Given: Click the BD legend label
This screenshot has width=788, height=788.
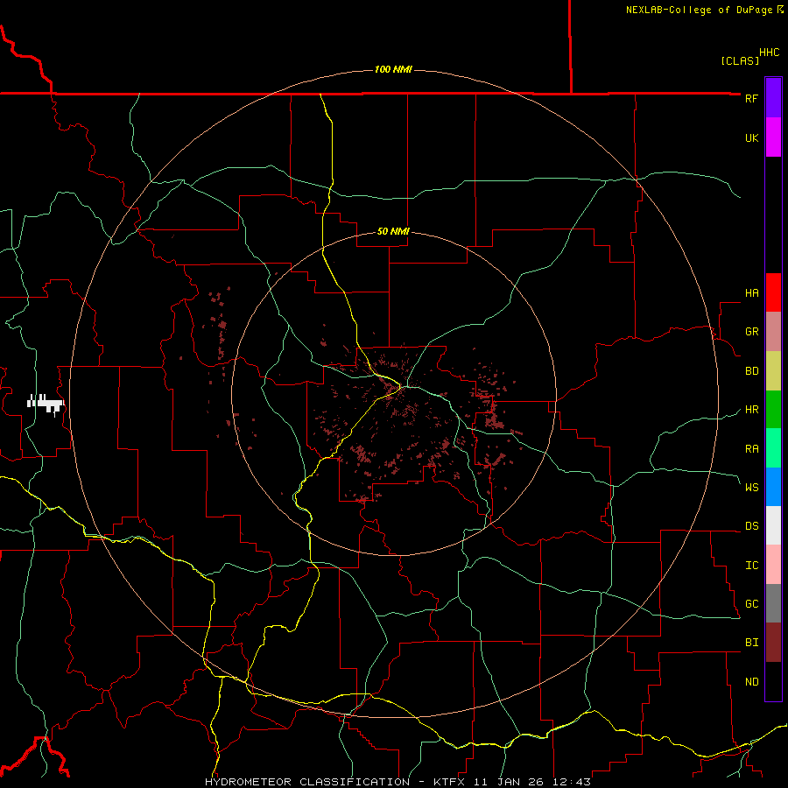Looking at the screenshot, I should pos(751,371).
